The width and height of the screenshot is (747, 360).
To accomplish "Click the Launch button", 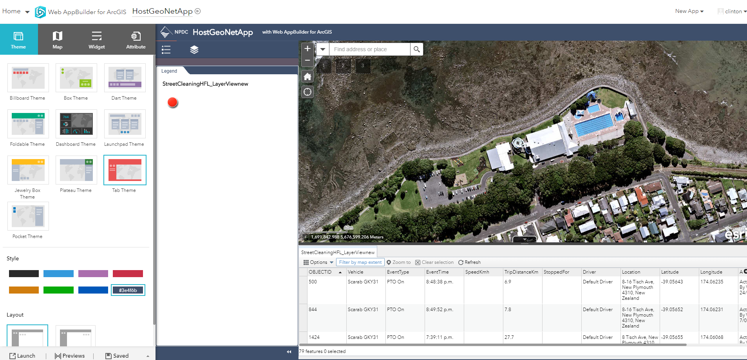I will (22, 356).
